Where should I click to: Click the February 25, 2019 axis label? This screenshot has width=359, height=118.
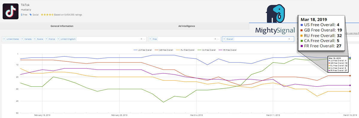[x=119, y=115]
